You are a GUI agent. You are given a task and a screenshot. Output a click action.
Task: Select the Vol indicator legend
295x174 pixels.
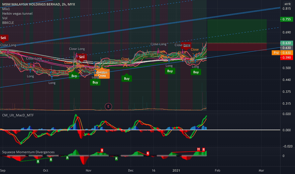[x=5, y=18]
